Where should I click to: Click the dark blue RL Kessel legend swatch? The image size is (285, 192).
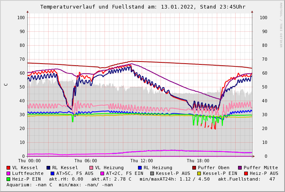[49, 168]
